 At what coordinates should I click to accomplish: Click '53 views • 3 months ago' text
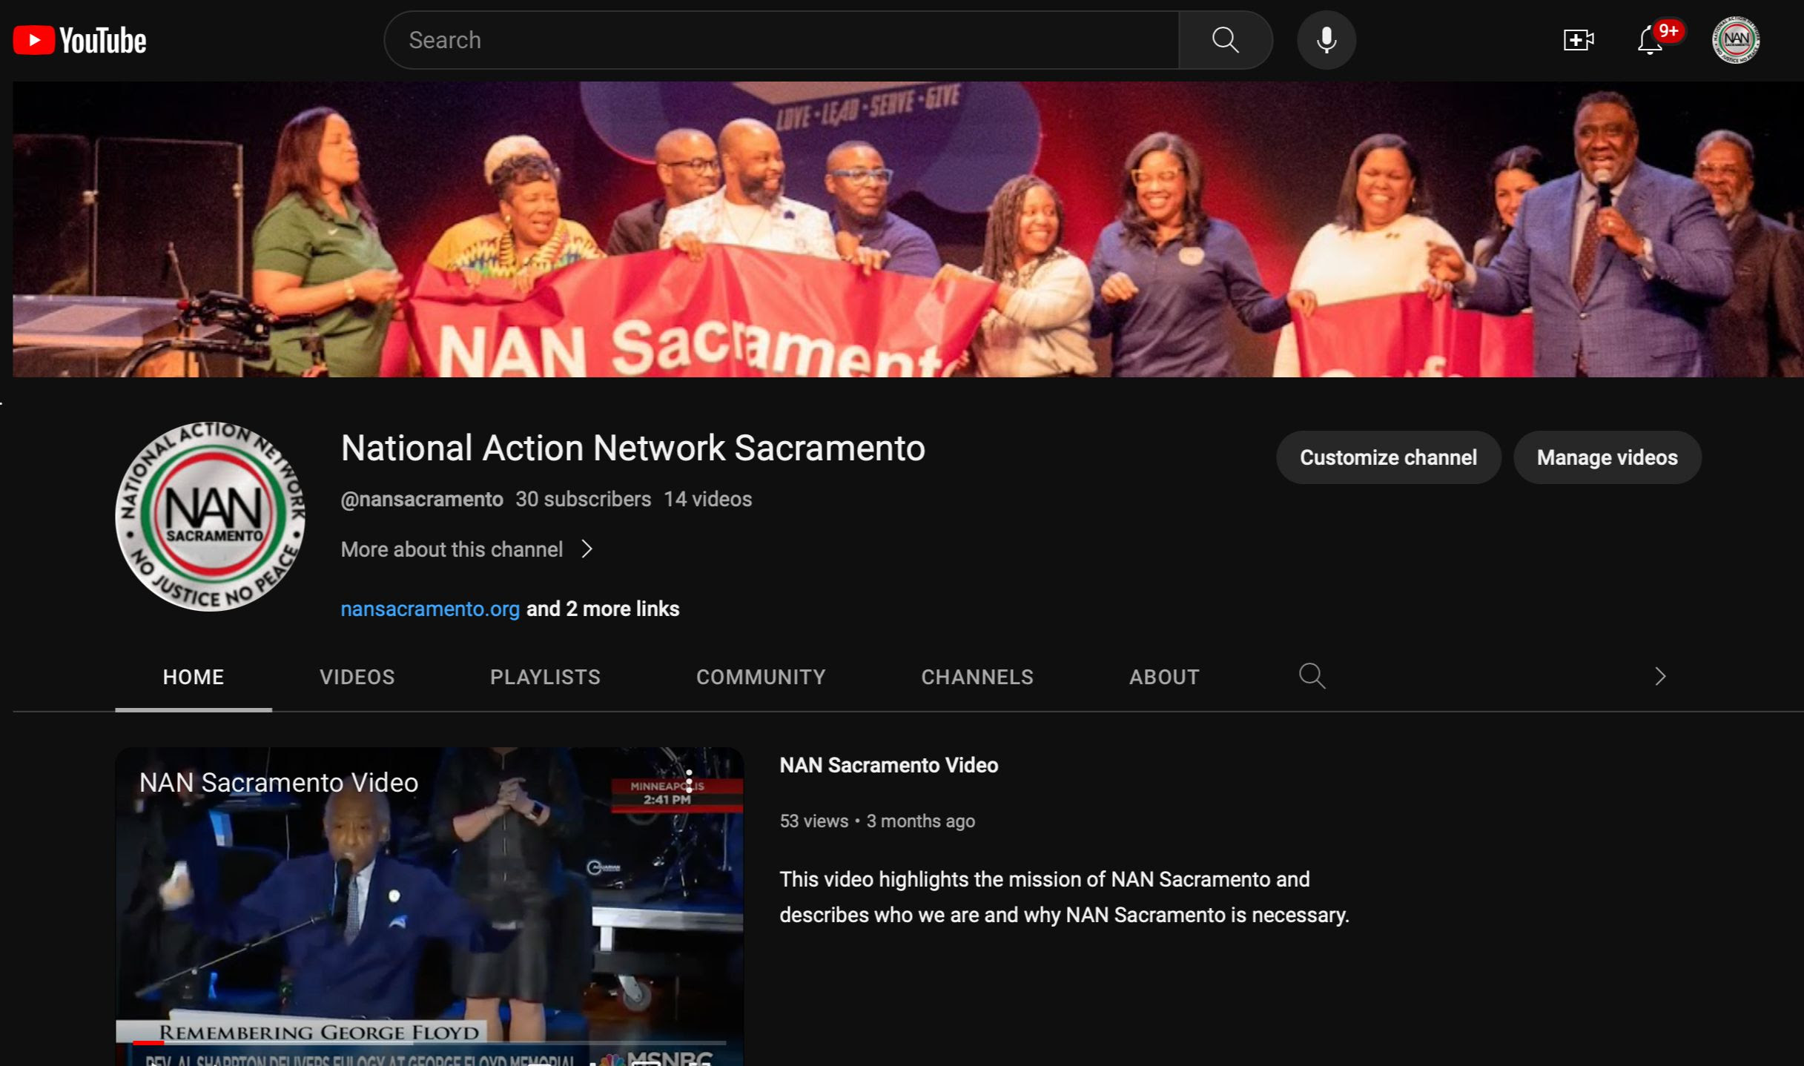click(x=877, y=821)
